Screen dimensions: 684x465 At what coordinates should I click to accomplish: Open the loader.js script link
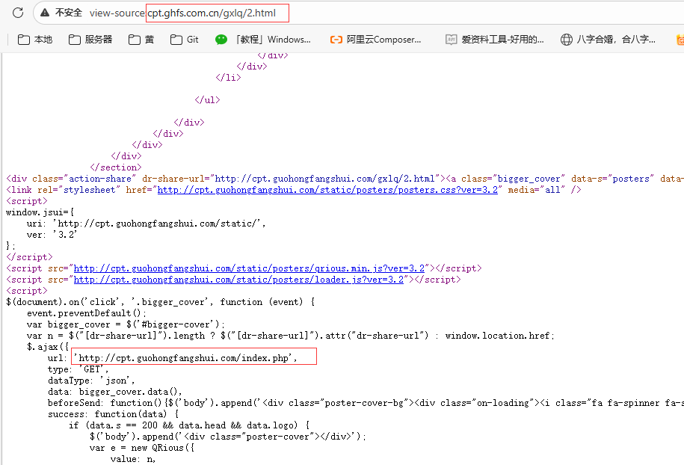(238, 280)
